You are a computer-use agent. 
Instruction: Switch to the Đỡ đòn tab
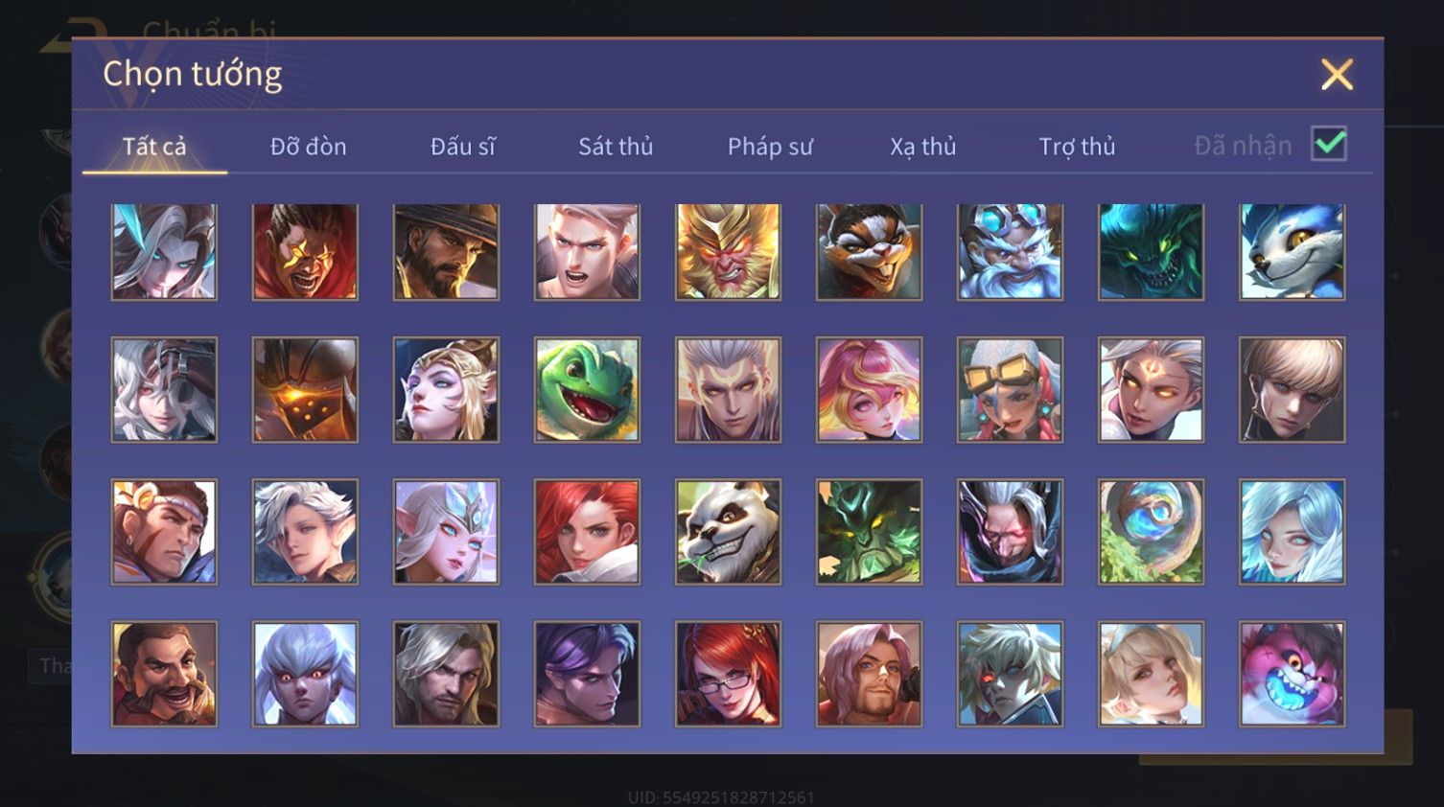click(308, 147)
